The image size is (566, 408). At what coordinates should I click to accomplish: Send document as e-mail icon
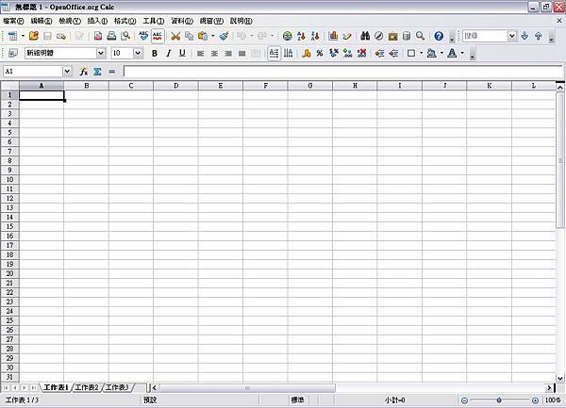(x=61, y=36)
